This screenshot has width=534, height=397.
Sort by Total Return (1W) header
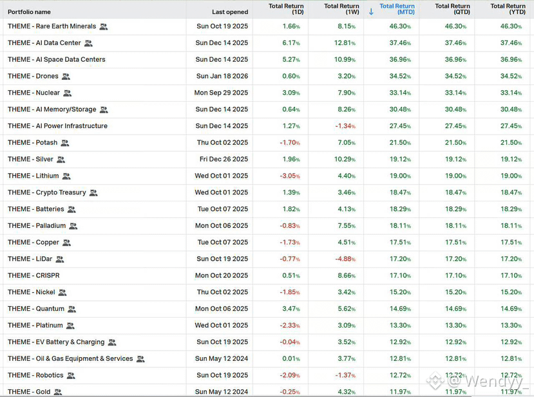click(x=341, y=9)
